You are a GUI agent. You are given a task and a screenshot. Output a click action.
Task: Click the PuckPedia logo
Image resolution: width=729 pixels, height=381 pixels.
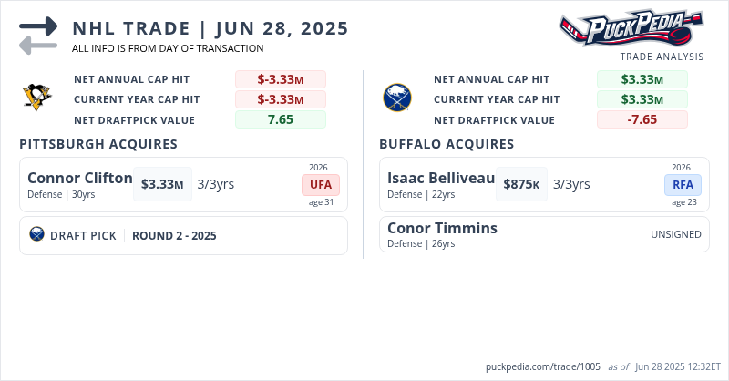(631, 28)
